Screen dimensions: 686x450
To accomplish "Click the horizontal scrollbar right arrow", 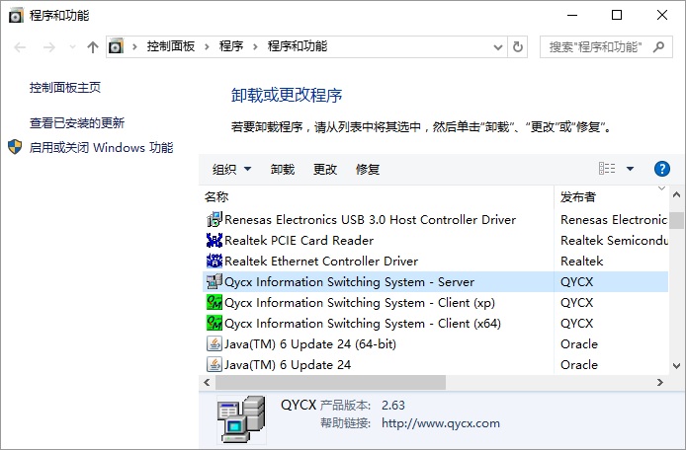I will (660, 382).
